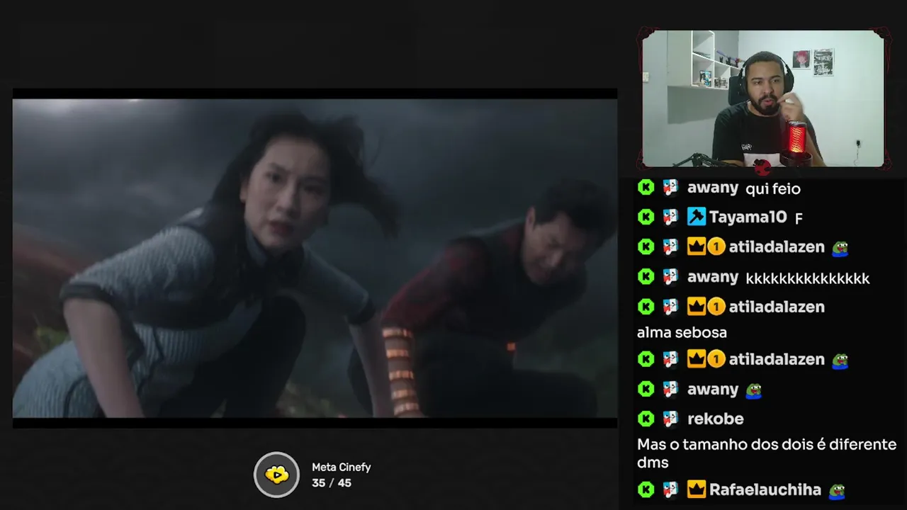
Task: Select the 'kkkkkkkkkkkkkk' chat text
Action: click(x=808, y=278)
